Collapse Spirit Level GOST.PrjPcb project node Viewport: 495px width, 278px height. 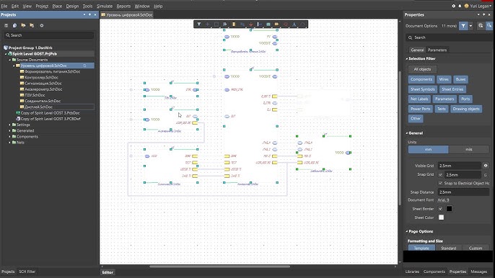(6, 54)
